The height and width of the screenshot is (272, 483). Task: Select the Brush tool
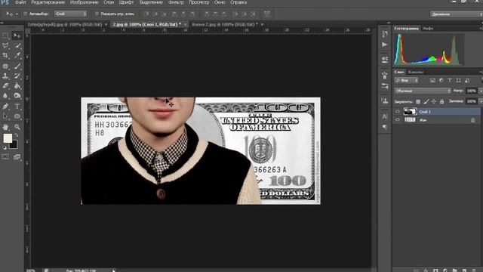coord(17,66)
